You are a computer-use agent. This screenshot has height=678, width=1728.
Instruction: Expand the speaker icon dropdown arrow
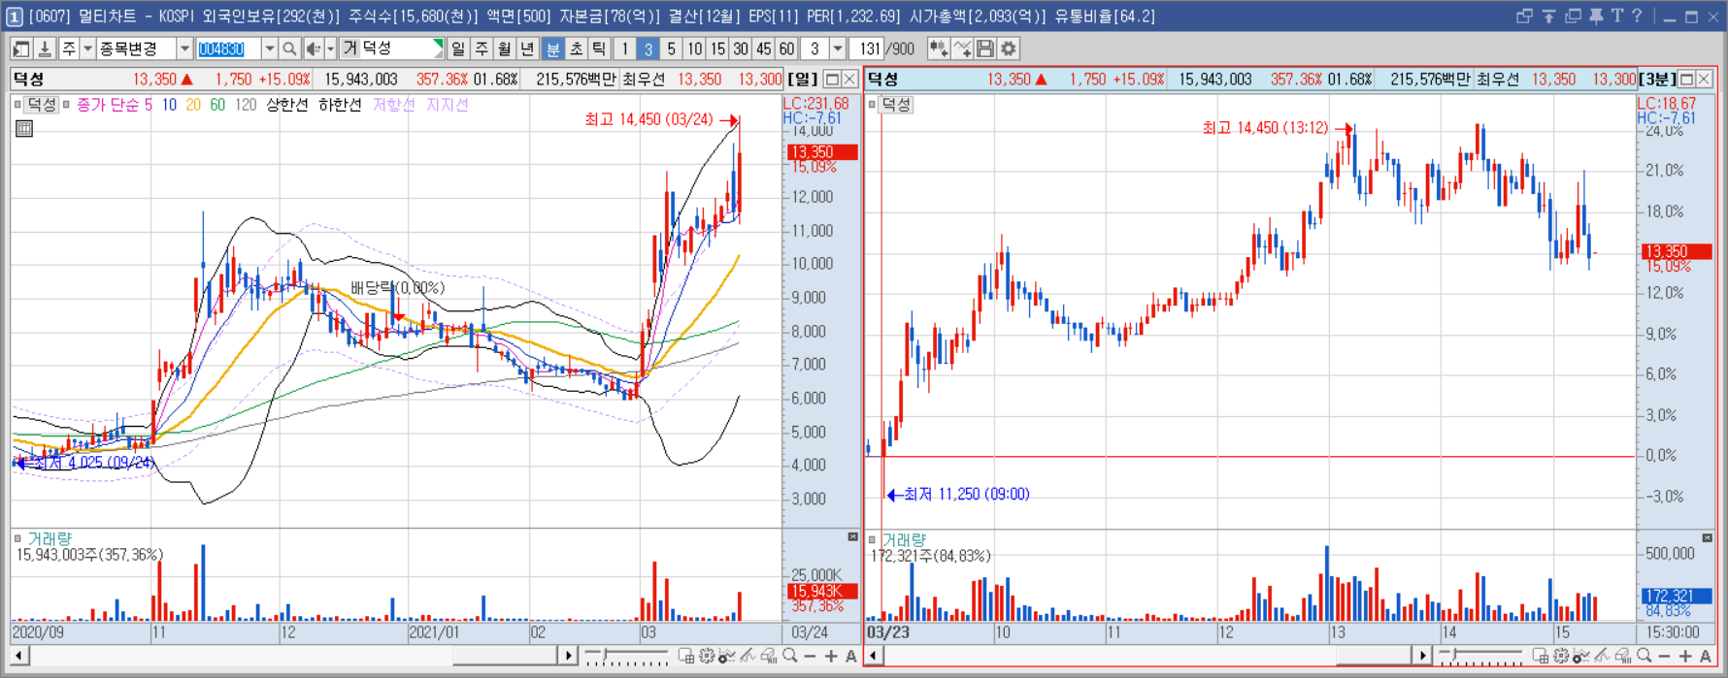331,48
